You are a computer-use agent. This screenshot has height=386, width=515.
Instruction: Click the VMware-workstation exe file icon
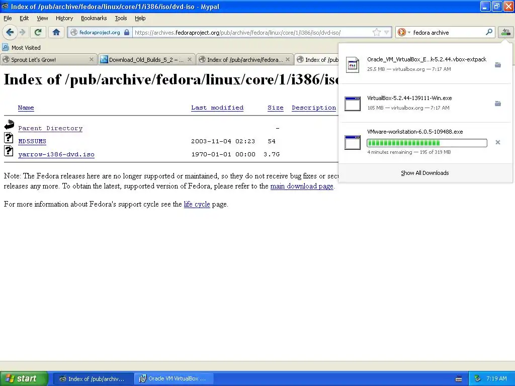coord(353,142)
